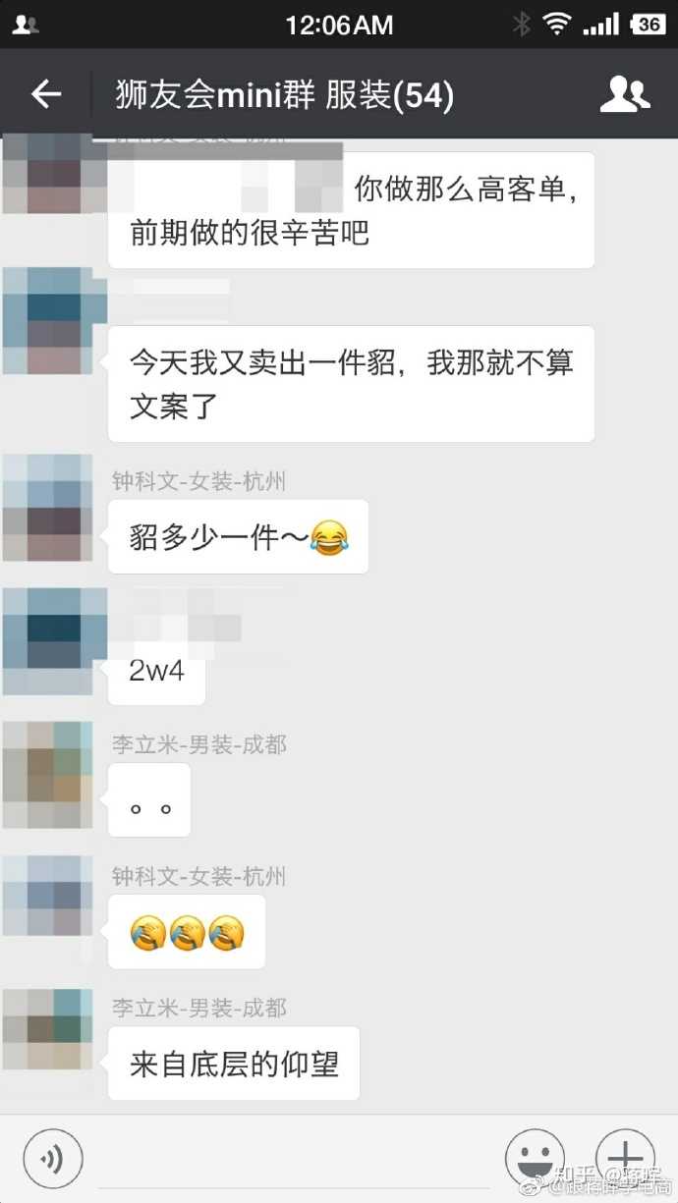The width and height of the screenshot is (678, 1203).
Task: Tap message 今天我又卖出一件貂
Action: coord(351,384)
